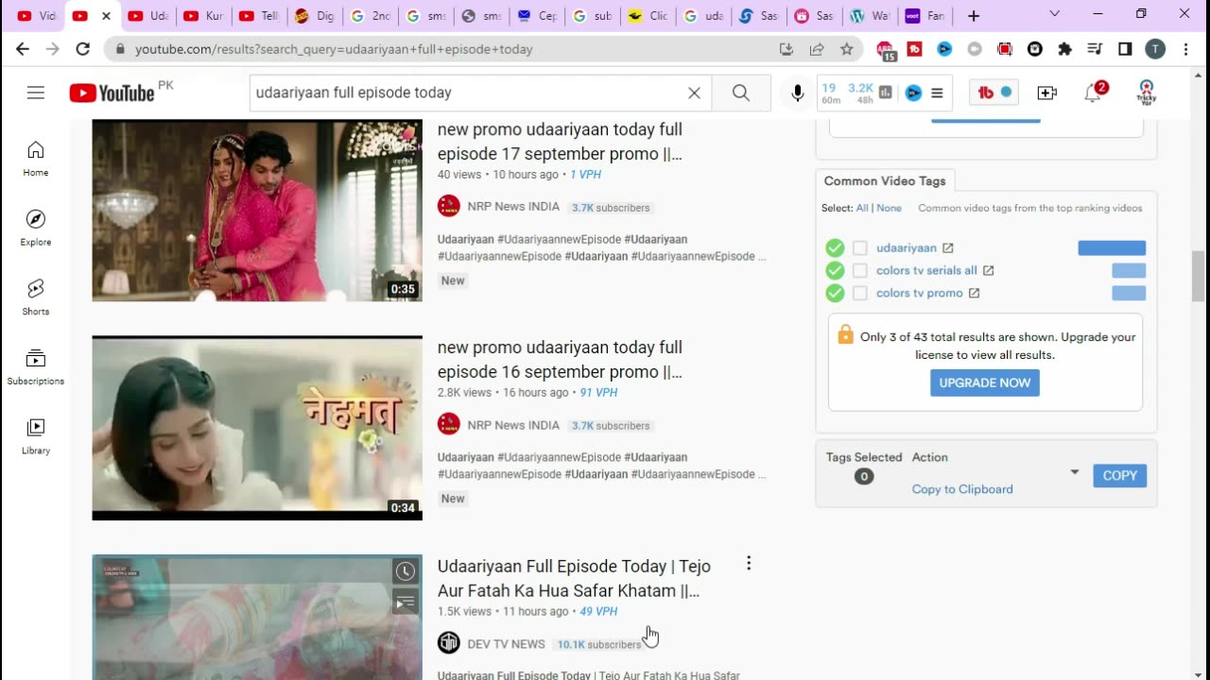Tick the udaariyaan tag checkbox
Viewport: 1210px width, 680px height.
coord(859,248)
